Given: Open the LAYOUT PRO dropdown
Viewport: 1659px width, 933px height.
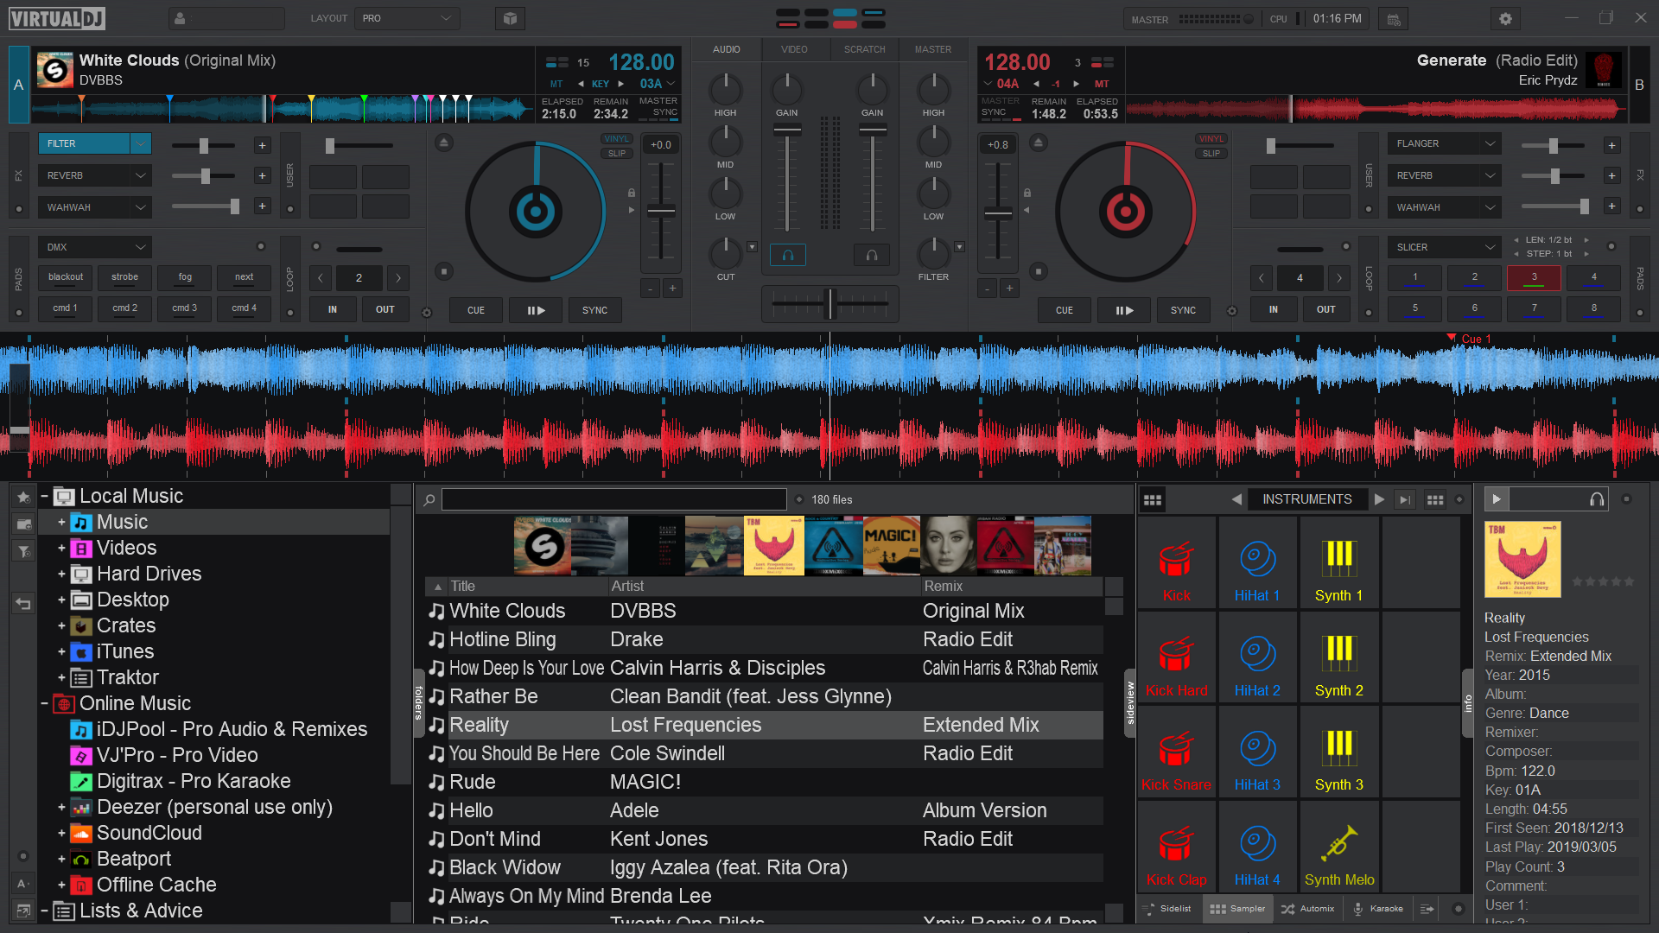Looking at the screenshot, I should [x=406, y=18].
